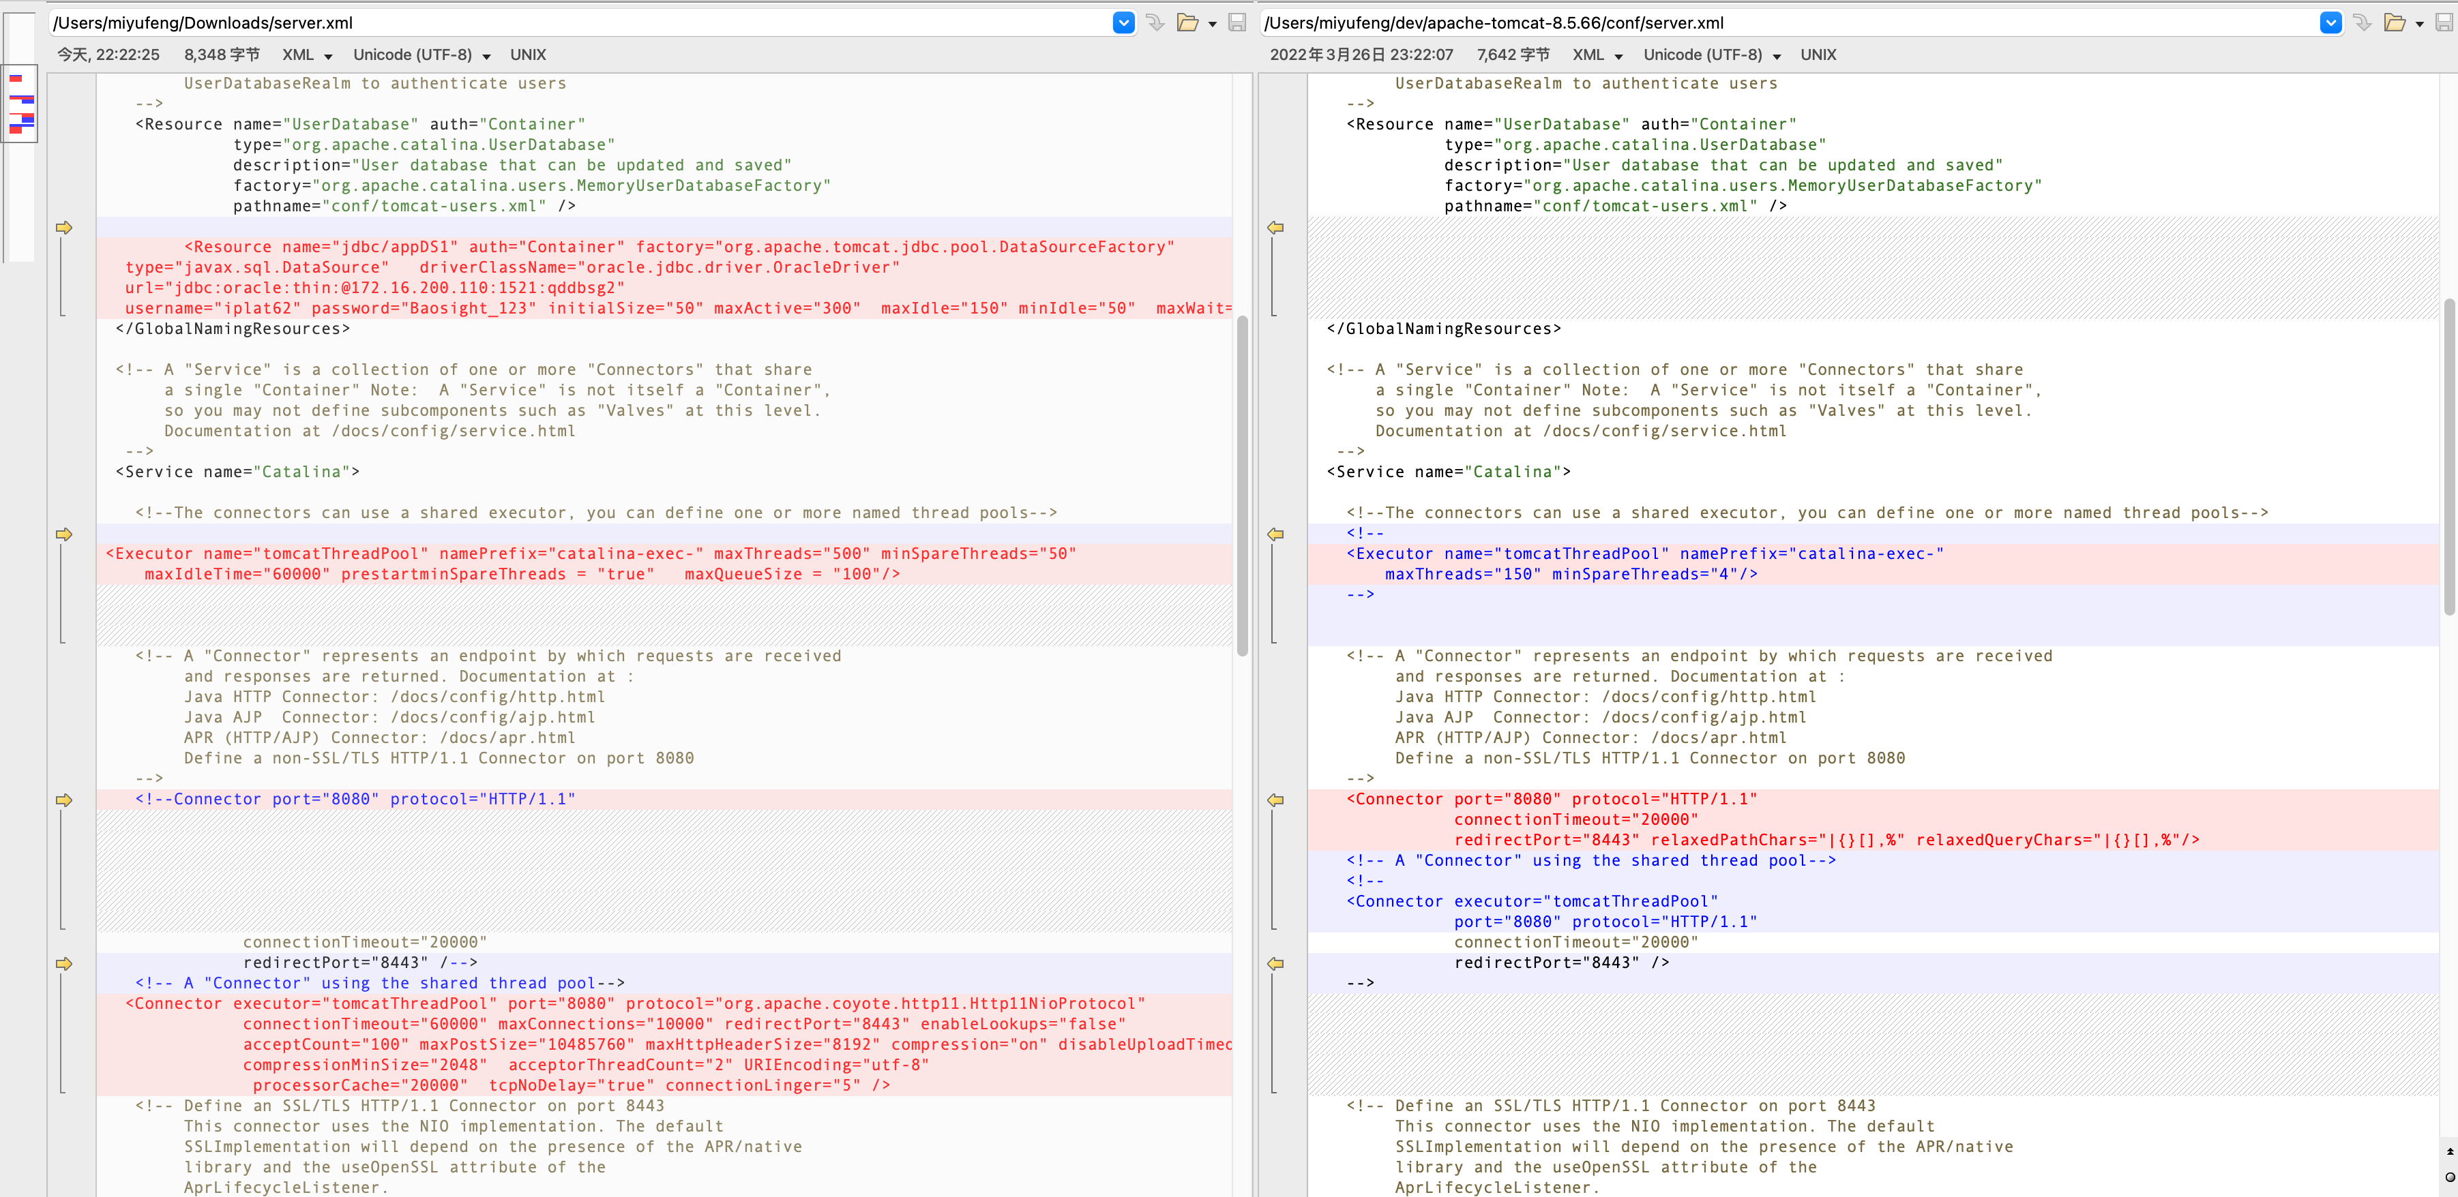Click the right pane XML file format selector
Screen dimensions: 2458x1197
coord(1597,55)
